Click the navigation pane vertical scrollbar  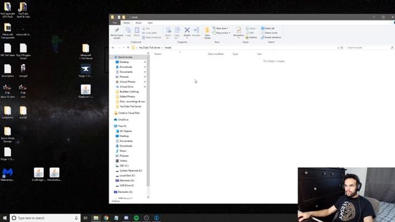coord(148,121)
